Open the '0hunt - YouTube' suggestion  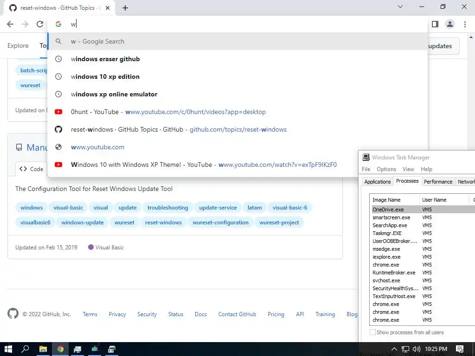tap(238, 112)
